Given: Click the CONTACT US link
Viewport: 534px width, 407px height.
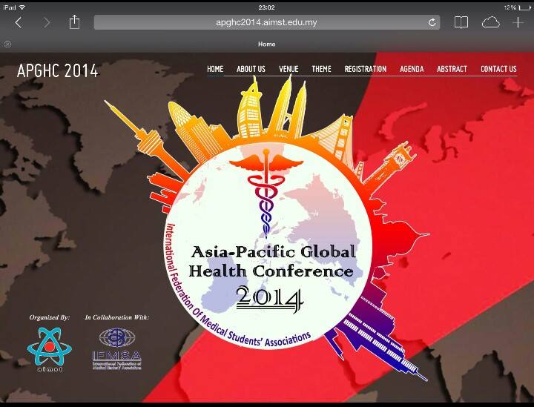Looking at the screenshot, I should click(498, 69).
